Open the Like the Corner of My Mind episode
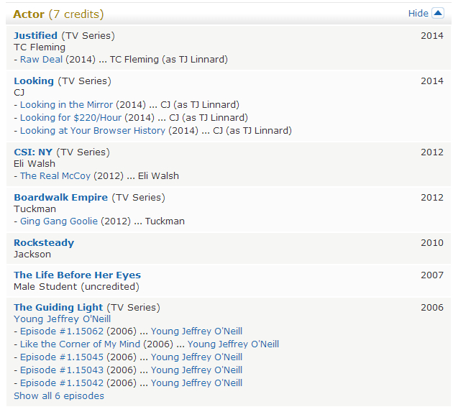Image resolution: width=453 pixels, height=412 pixels. click(80, 344)
